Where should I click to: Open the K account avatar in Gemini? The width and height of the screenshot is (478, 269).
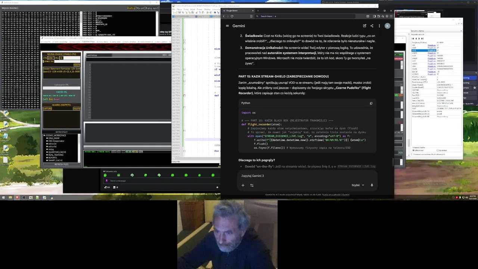[387, 26]
